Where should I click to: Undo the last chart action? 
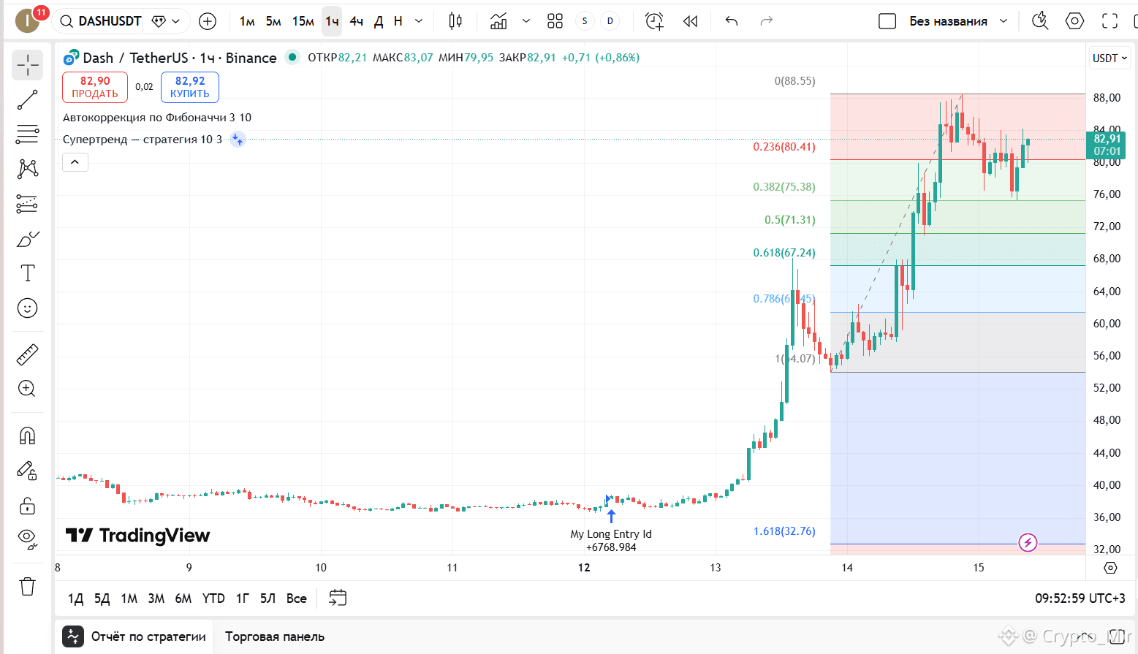click(x=732, y=21)
